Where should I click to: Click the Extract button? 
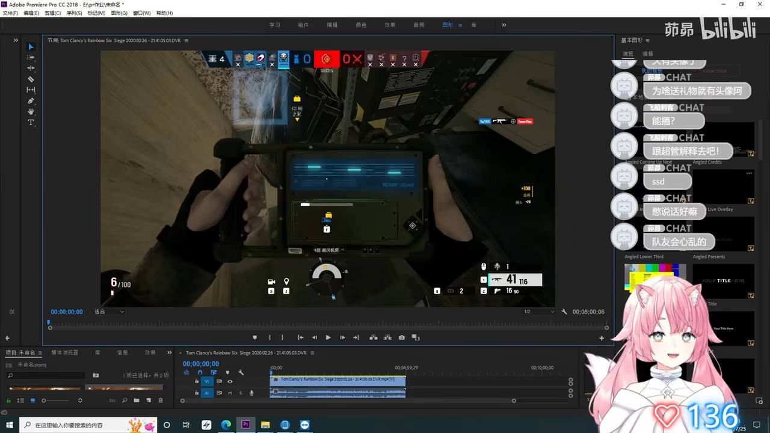pos(387,337)
